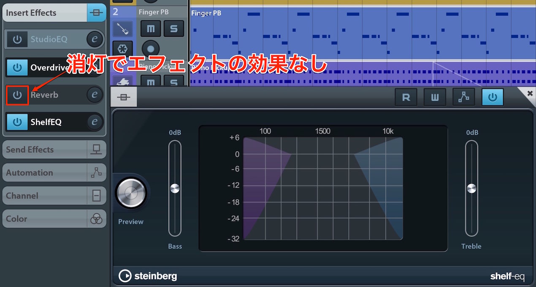The image size is (536, 287).
Task: Open the Channel tab
Action: (x=54, y=196)
